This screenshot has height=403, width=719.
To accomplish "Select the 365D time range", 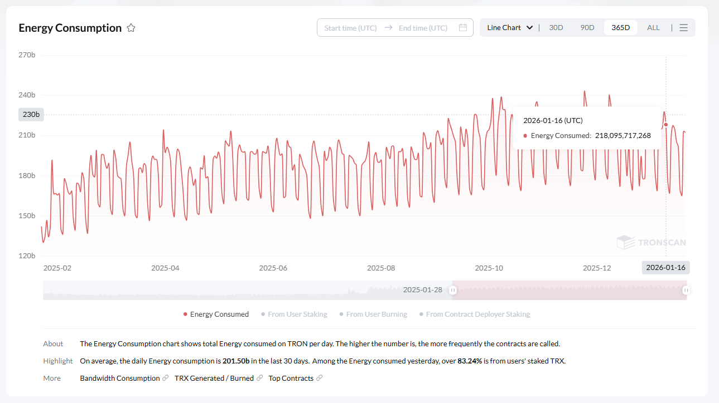I will click(x=620, y=28).
